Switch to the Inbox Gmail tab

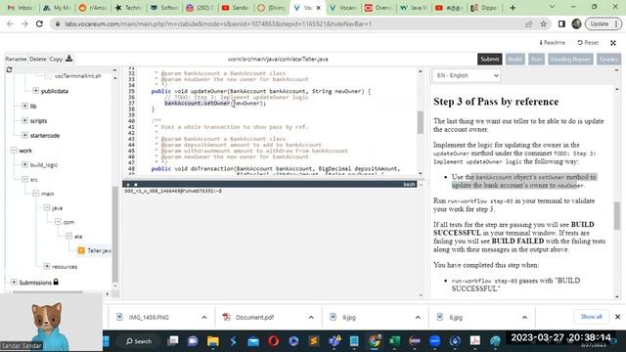[20, 8]
